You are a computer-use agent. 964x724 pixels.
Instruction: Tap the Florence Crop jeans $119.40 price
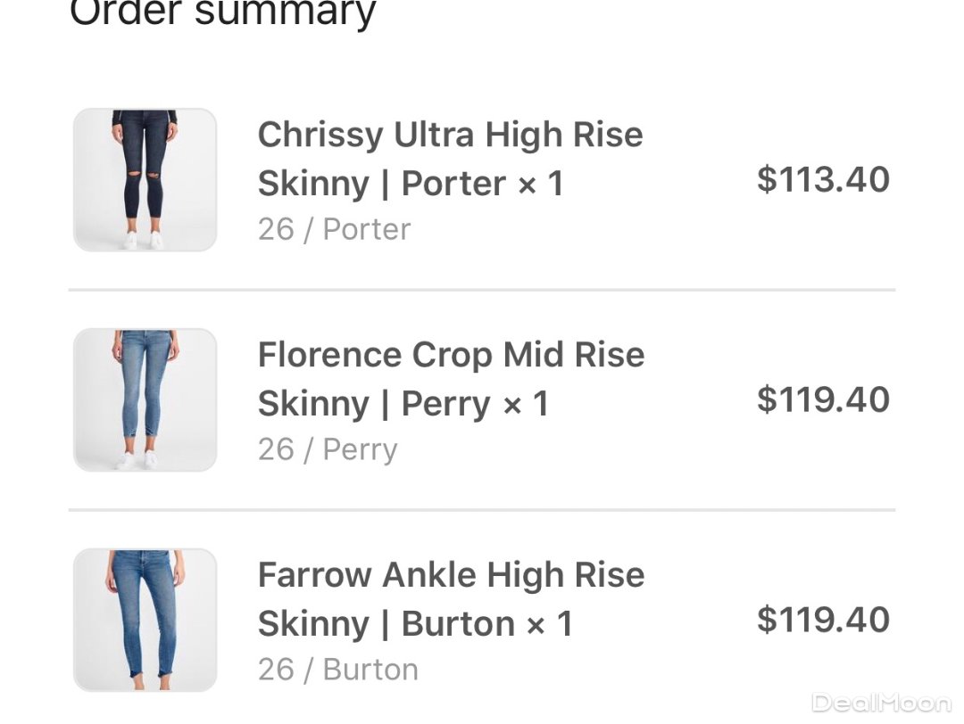[x=823, y=399]
